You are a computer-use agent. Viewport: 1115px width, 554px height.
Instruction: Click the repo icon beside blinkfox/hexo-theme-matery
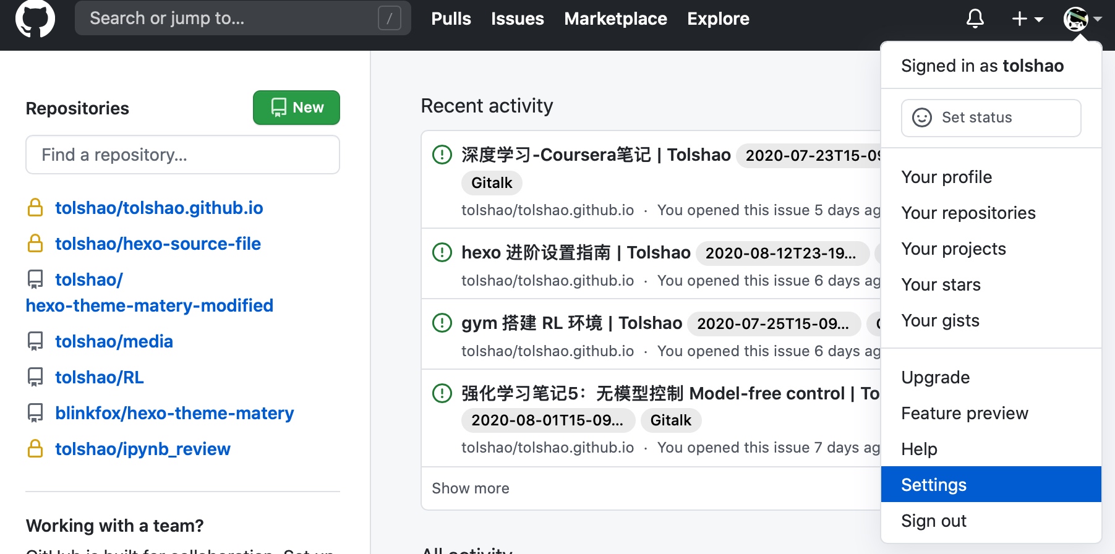(35, 413)
